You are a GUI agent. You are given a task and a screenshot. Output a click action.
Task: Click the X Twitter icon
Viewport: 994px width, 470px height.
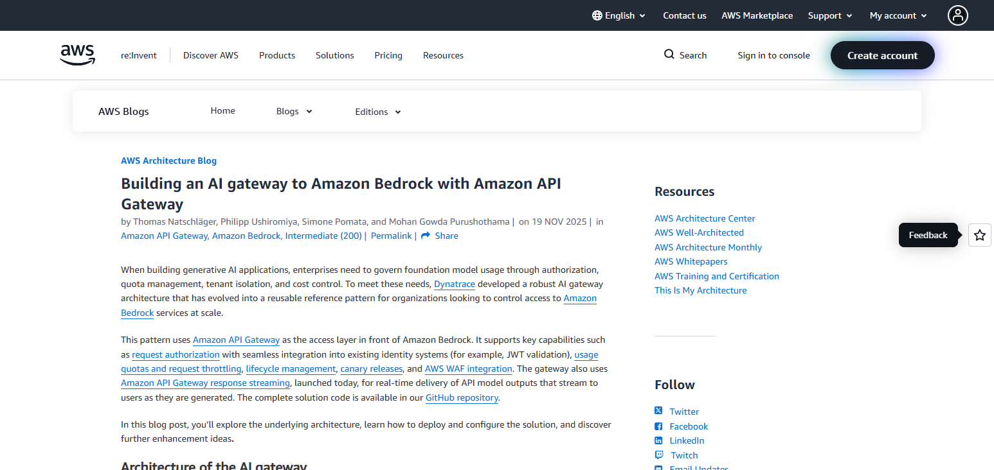658,411
